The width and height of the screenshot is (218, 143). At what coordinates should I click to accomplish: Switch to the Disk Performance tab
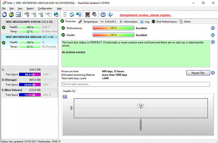[x=164, y=22]
